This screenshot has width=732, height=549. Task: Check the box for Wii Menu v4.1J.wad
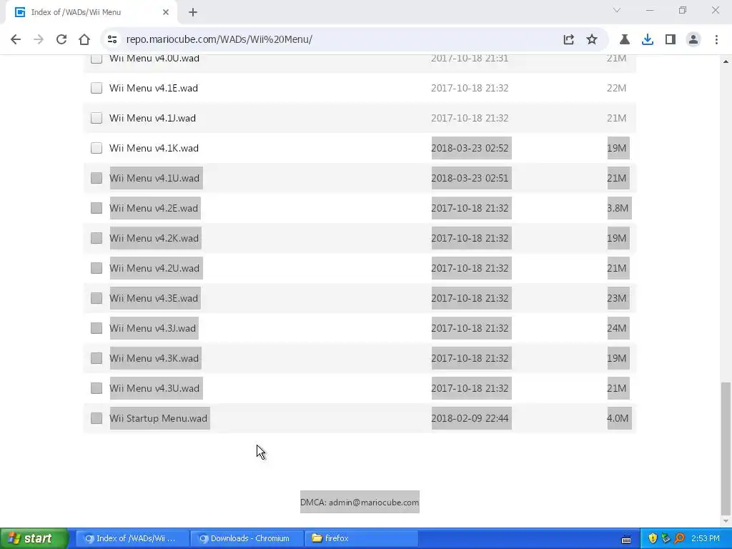tap(97, 118)
